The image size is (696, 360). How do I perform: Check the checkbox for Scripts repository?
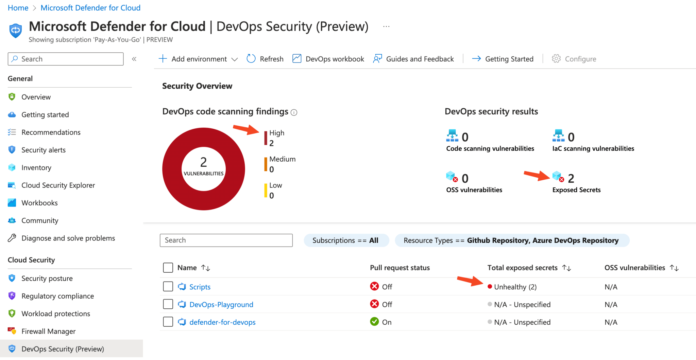(x=168, y=286)
